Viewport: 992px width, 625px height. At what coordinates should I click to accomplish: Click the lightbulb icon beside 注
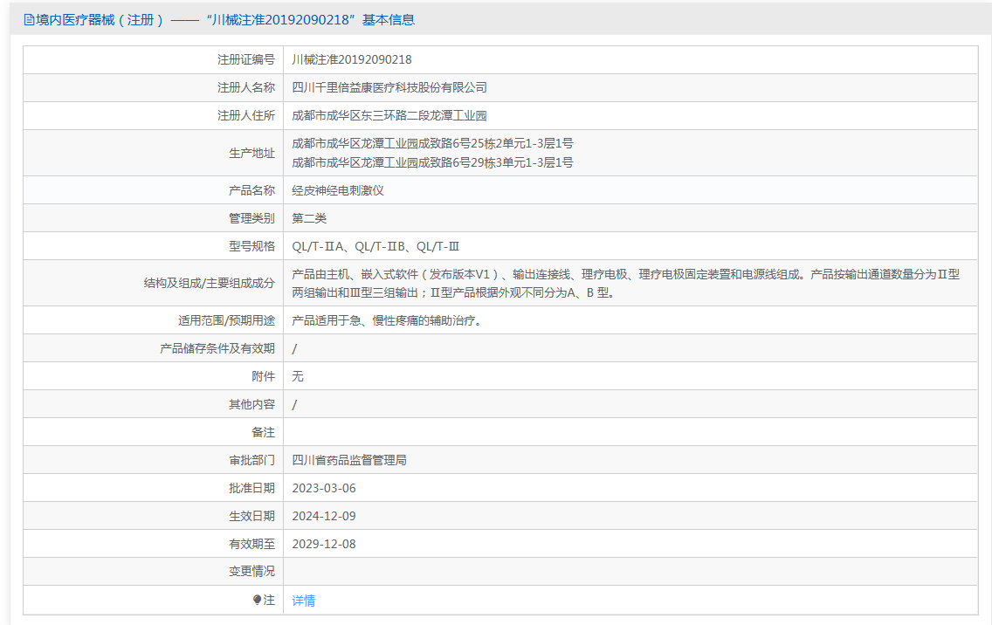pos(257,600)
